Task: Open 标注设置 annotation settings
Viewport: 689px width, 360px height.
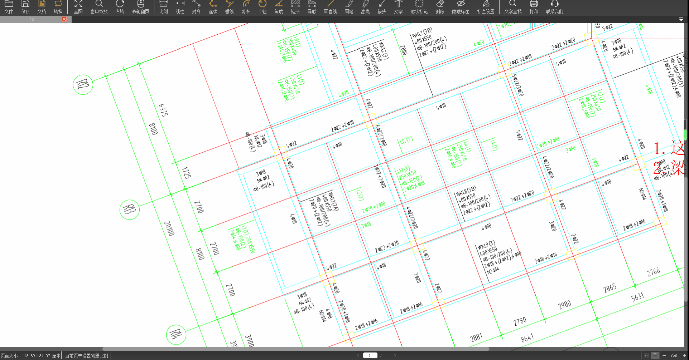Action: tap(486, 7)
